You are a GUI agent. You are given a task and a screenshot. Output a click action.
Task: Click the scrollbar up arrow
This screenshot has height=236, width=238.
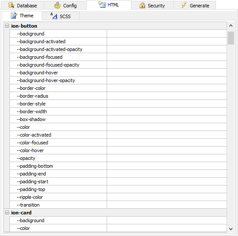(x=231, y=26)
